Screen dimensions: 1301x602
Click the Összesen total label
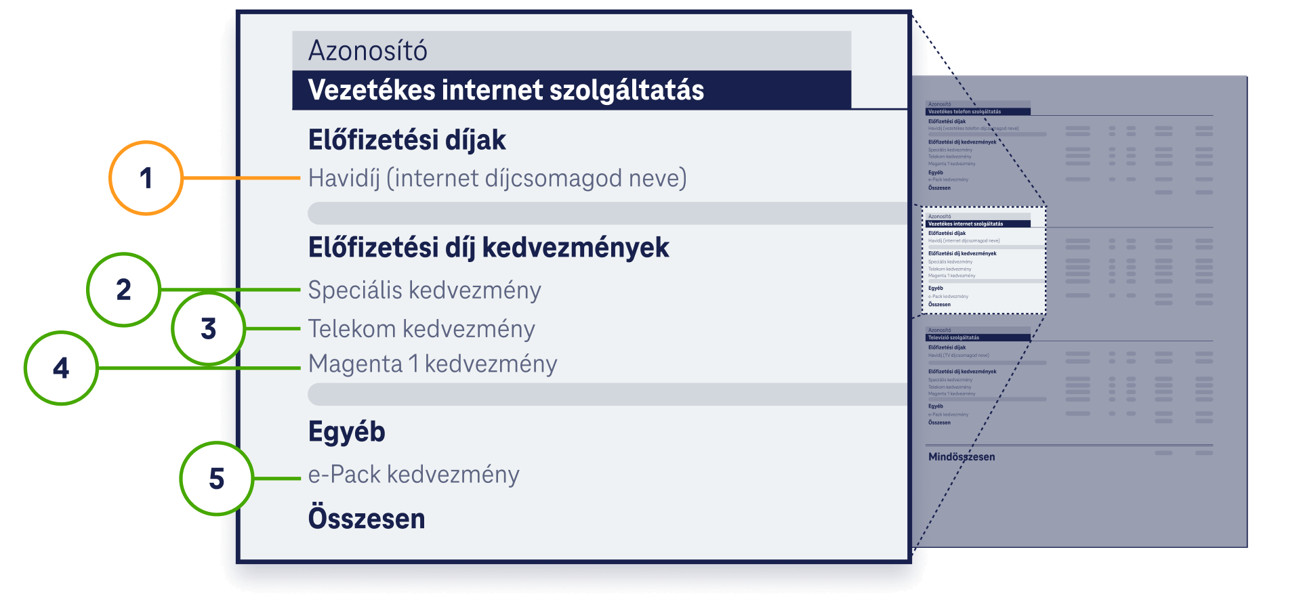[367, 519]
